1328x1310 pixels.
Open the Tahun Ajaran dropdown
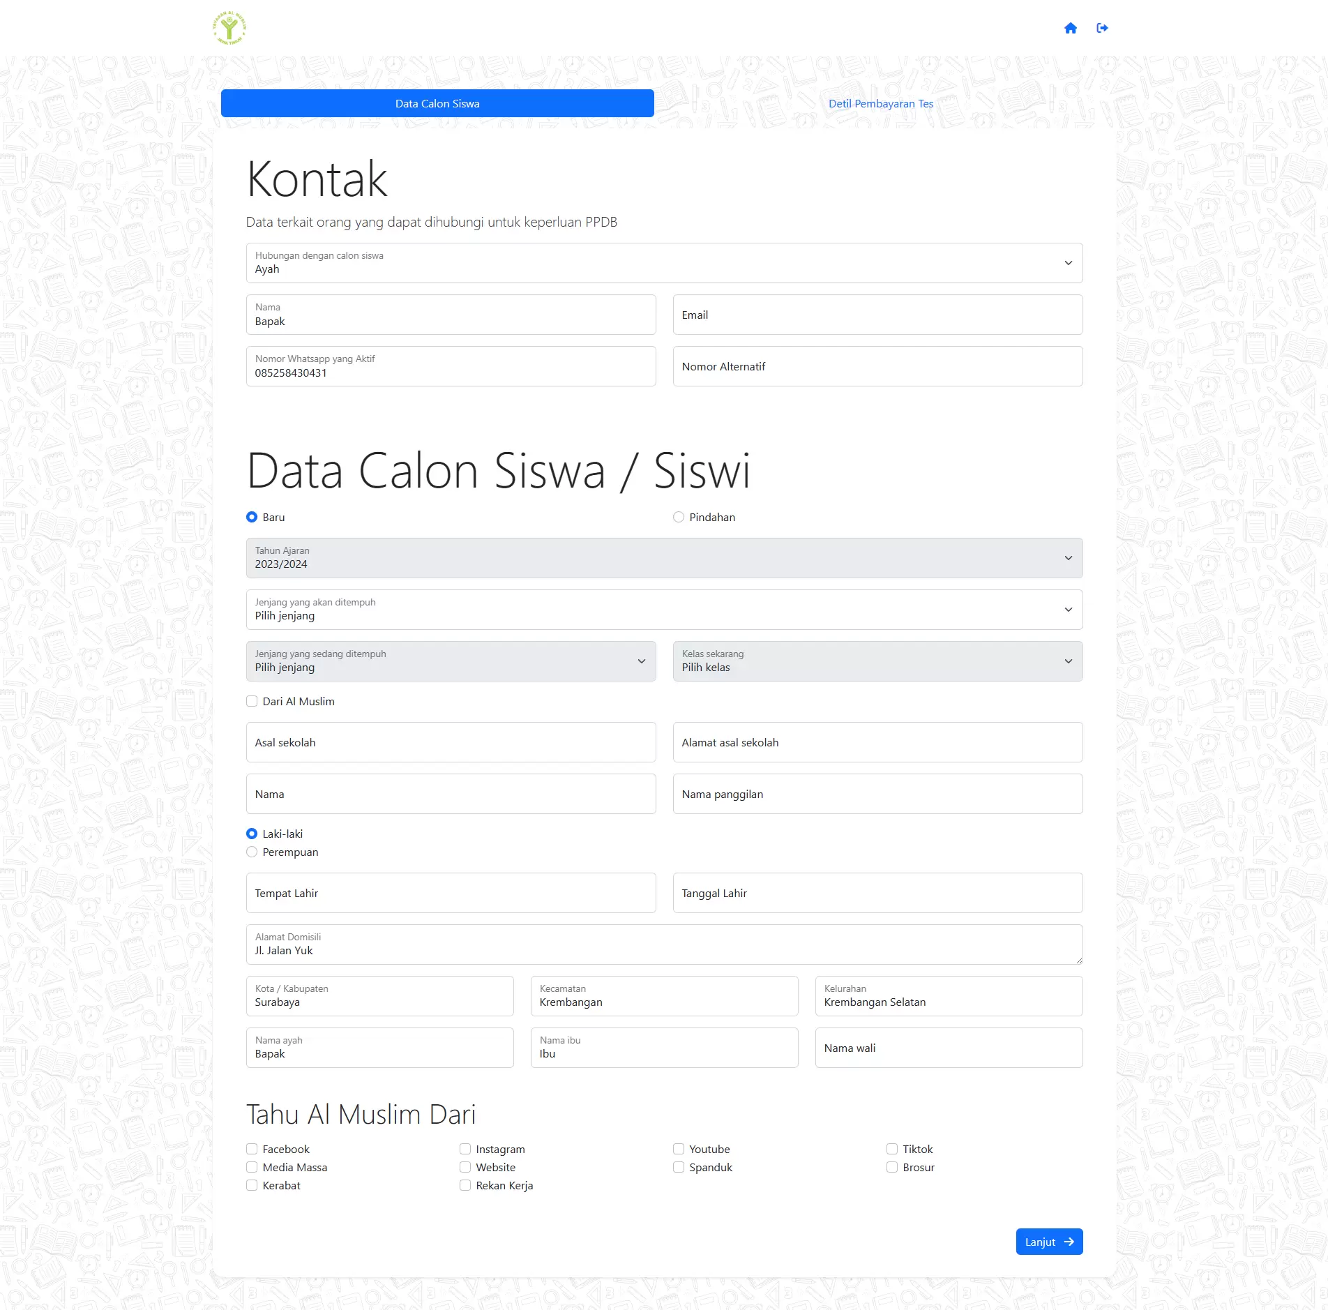[x=664, y=558]
